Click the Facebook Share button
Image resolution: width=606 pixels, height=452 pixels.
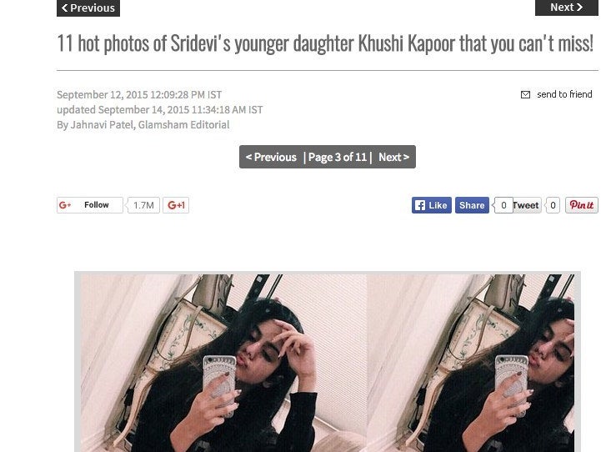pyautogui.click(x=472, y=205)
